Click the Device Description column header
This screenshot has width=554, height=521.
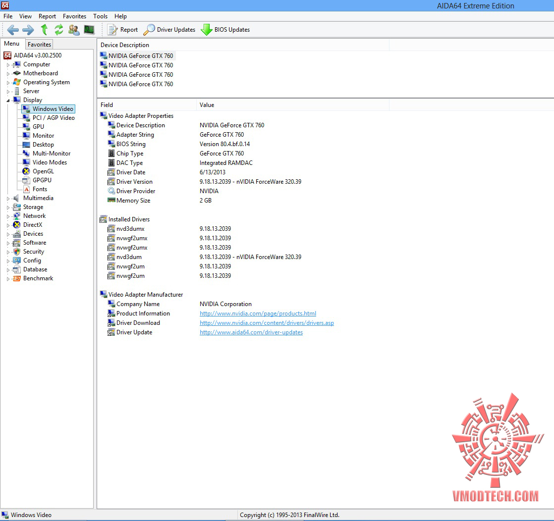[x=243, y=45]
